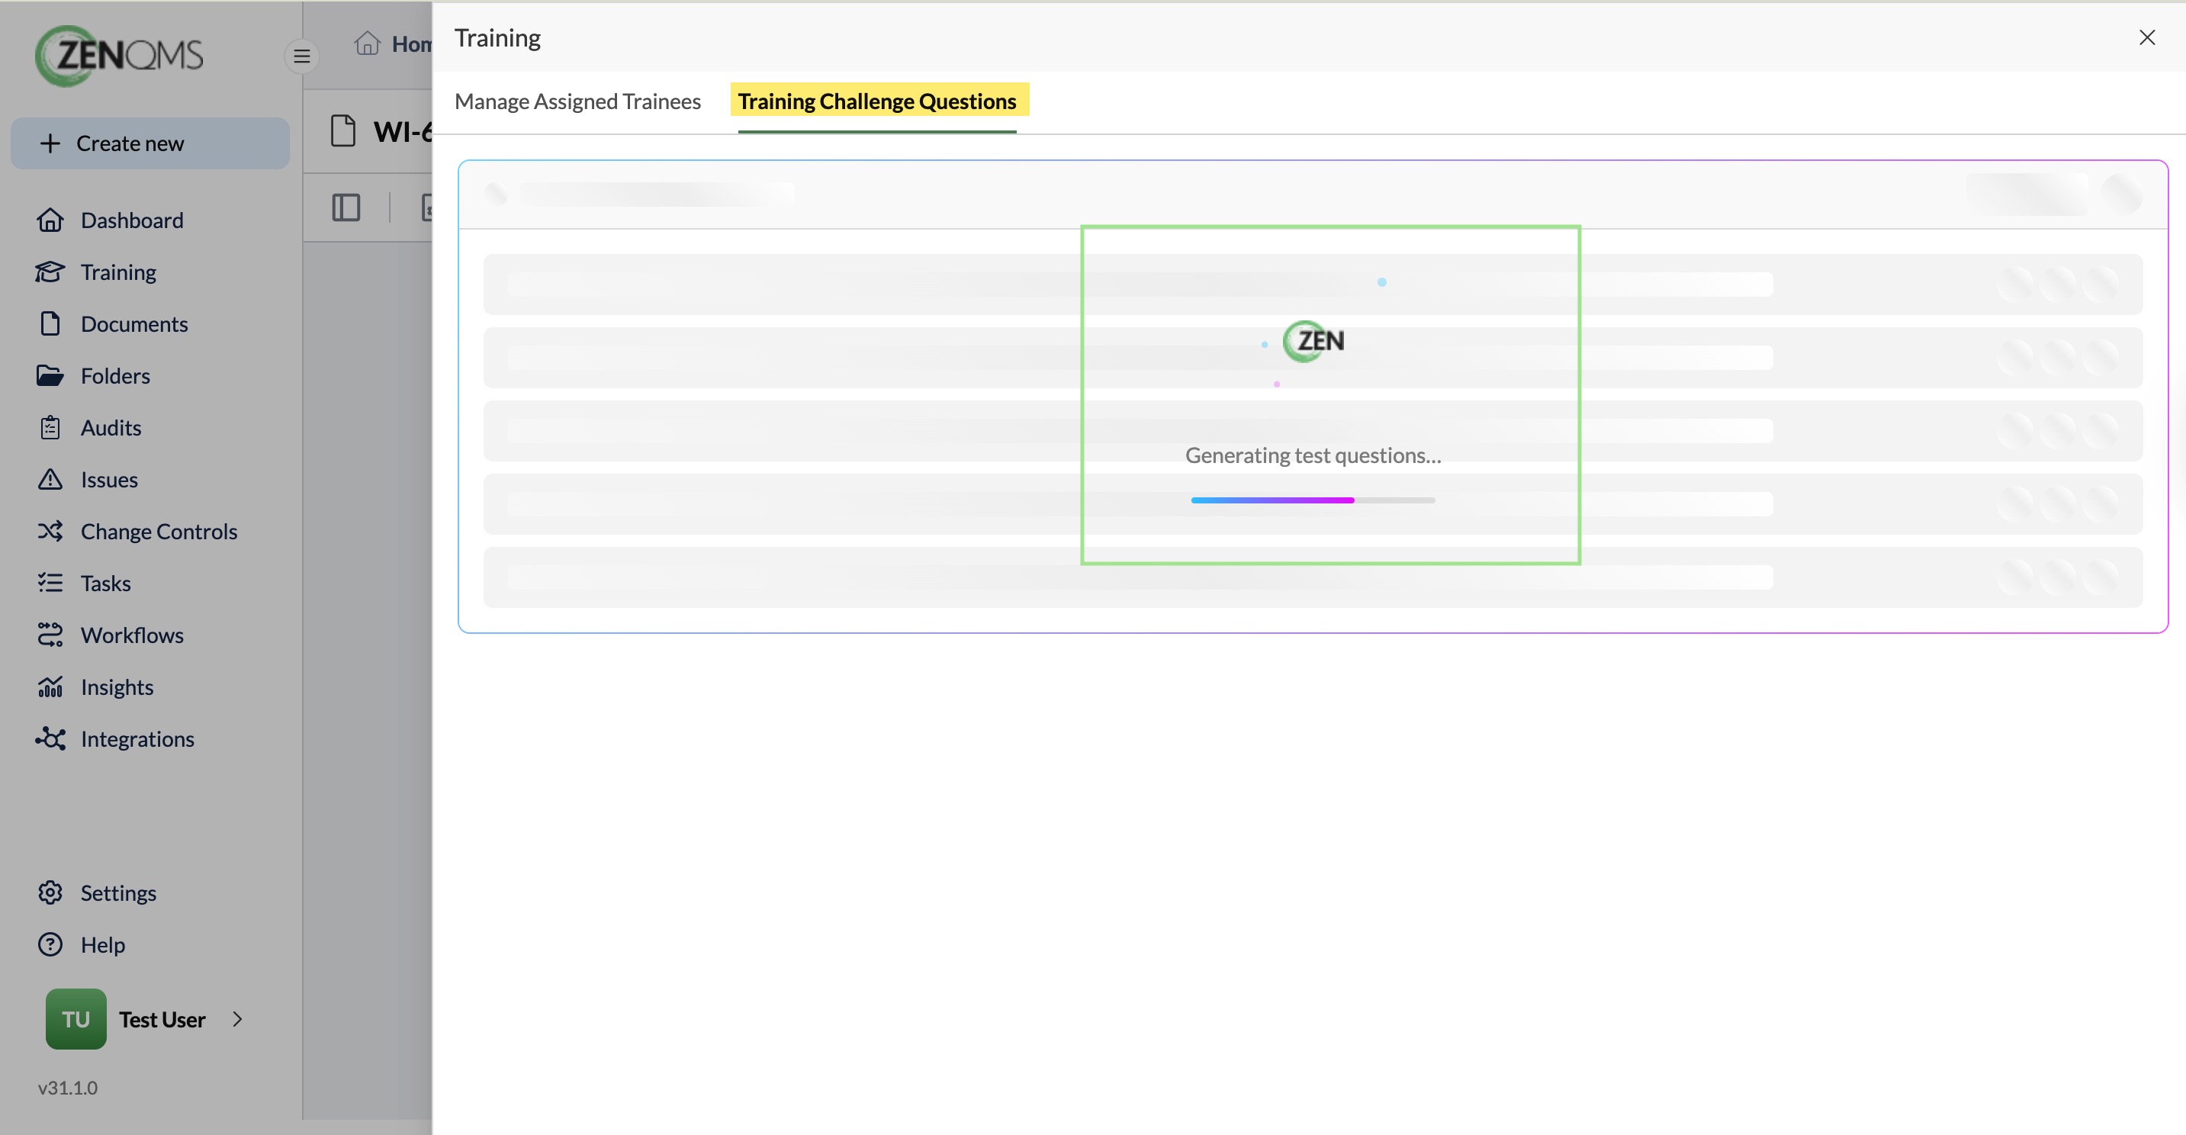Click the Change Controls shuffle icon

point(50,531)
